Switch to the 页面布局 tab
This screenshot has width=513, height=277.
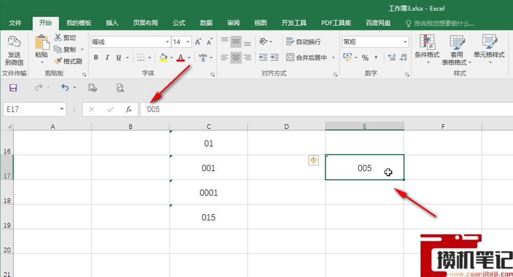(x=146, y=23)
